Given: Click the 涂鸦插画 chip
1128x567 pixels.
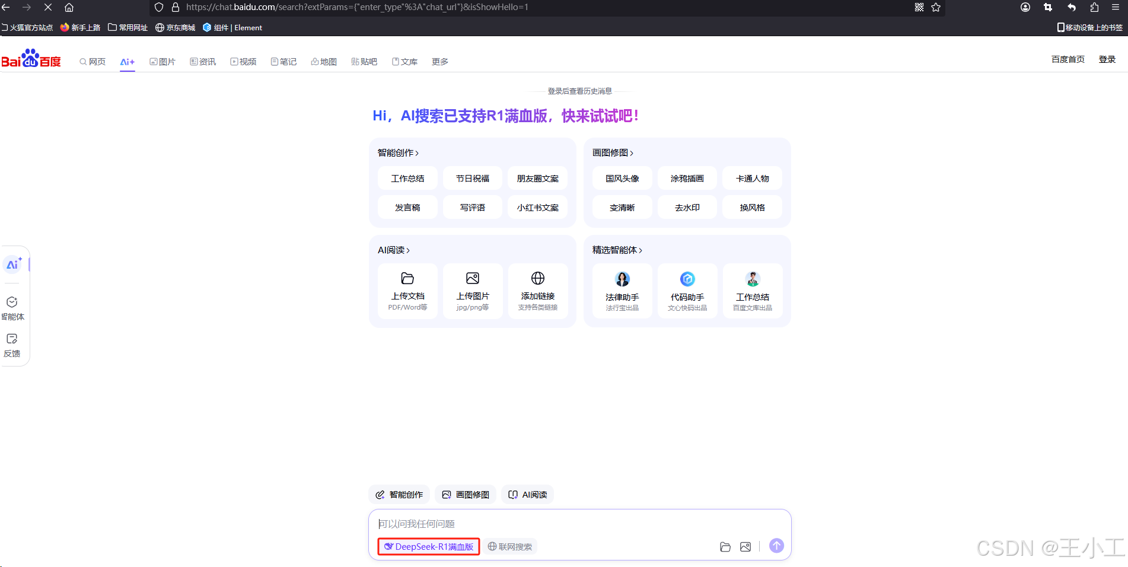Looking at the screenshot, I should pyautogui.click(x=687, y=179).
